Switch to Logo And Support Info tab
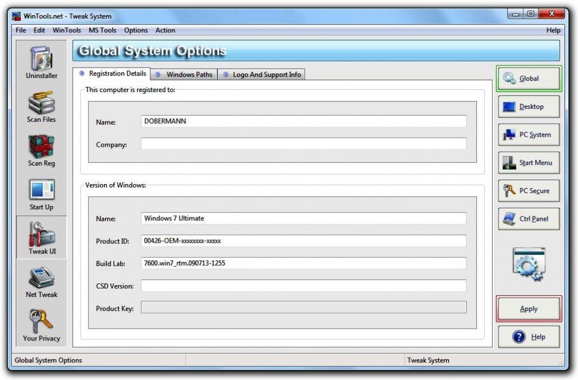 tap(261, 75)
